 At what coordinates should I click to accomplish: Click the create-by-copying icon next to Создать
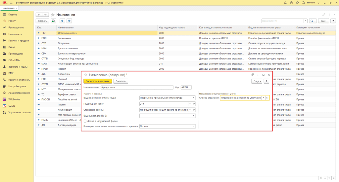[x=53, y=21]
